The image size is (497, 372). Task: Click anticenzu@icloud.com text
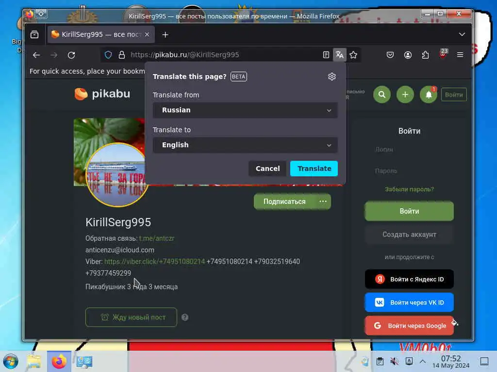click(120, 250)
